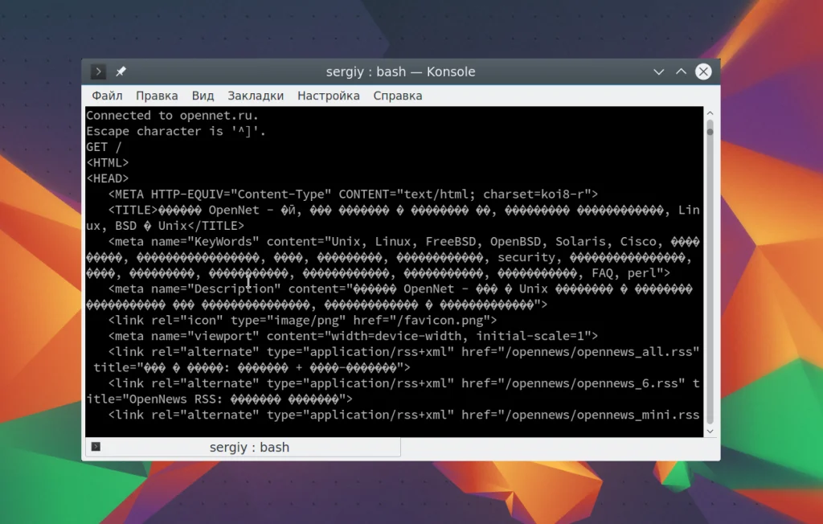
Task: Click the 'name="KeyWords"' text
Action: (x=205, y=242)
